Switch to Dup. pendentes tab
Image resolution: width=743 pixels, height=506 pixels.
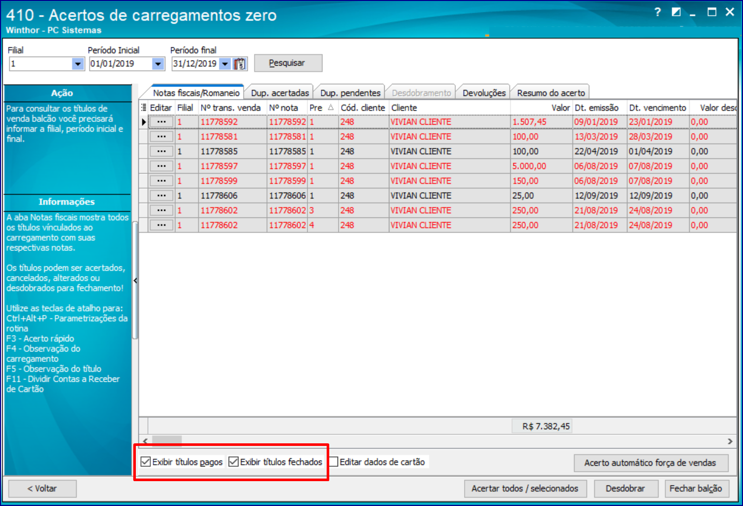click(351, 93)
